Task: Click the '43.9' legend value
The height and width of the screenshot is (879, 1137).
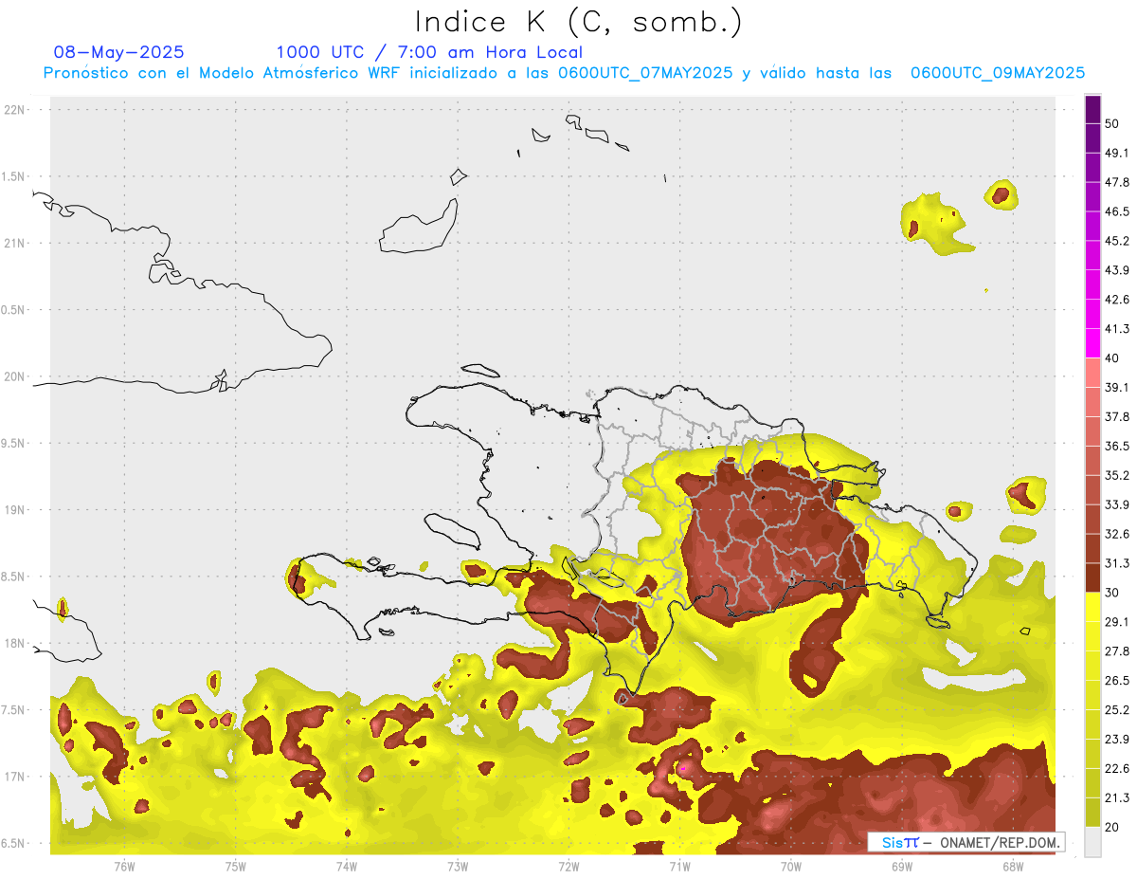Action: [x=1117, y=270]
